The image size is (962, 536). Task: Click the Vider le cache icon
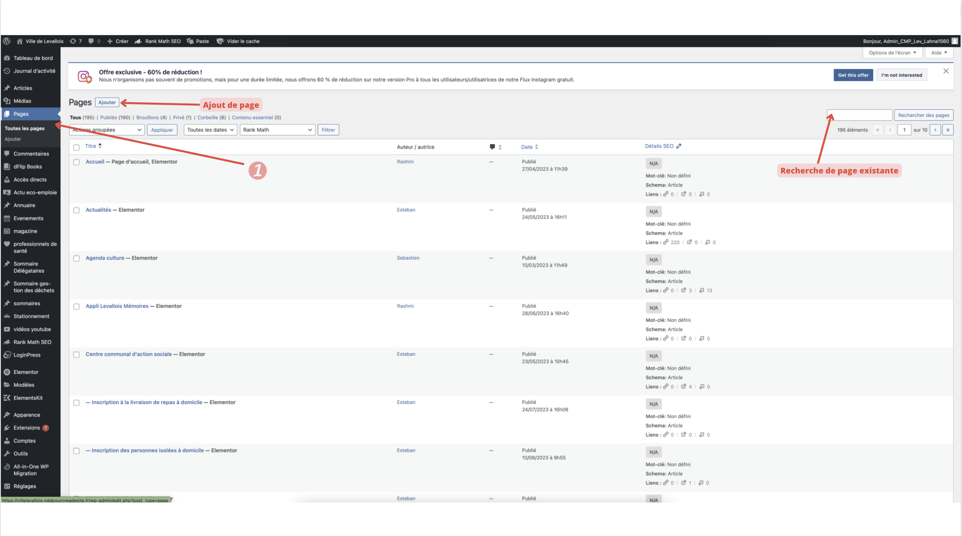(220, 41)
